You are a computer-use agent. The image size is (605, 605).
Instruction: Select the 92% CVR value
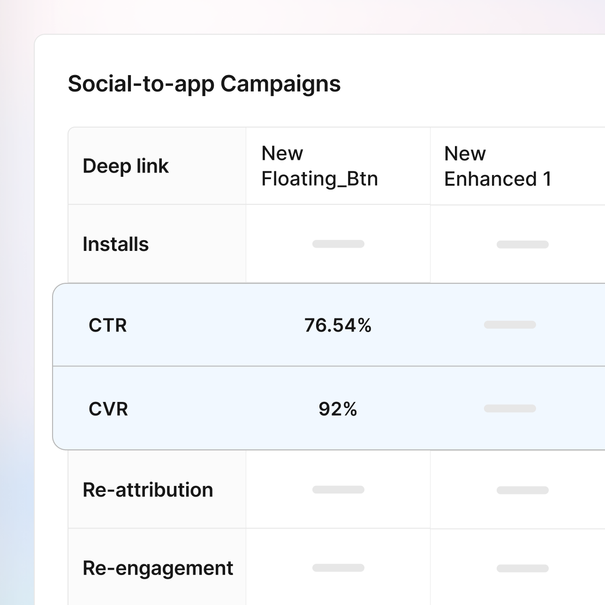coord(338,408)
